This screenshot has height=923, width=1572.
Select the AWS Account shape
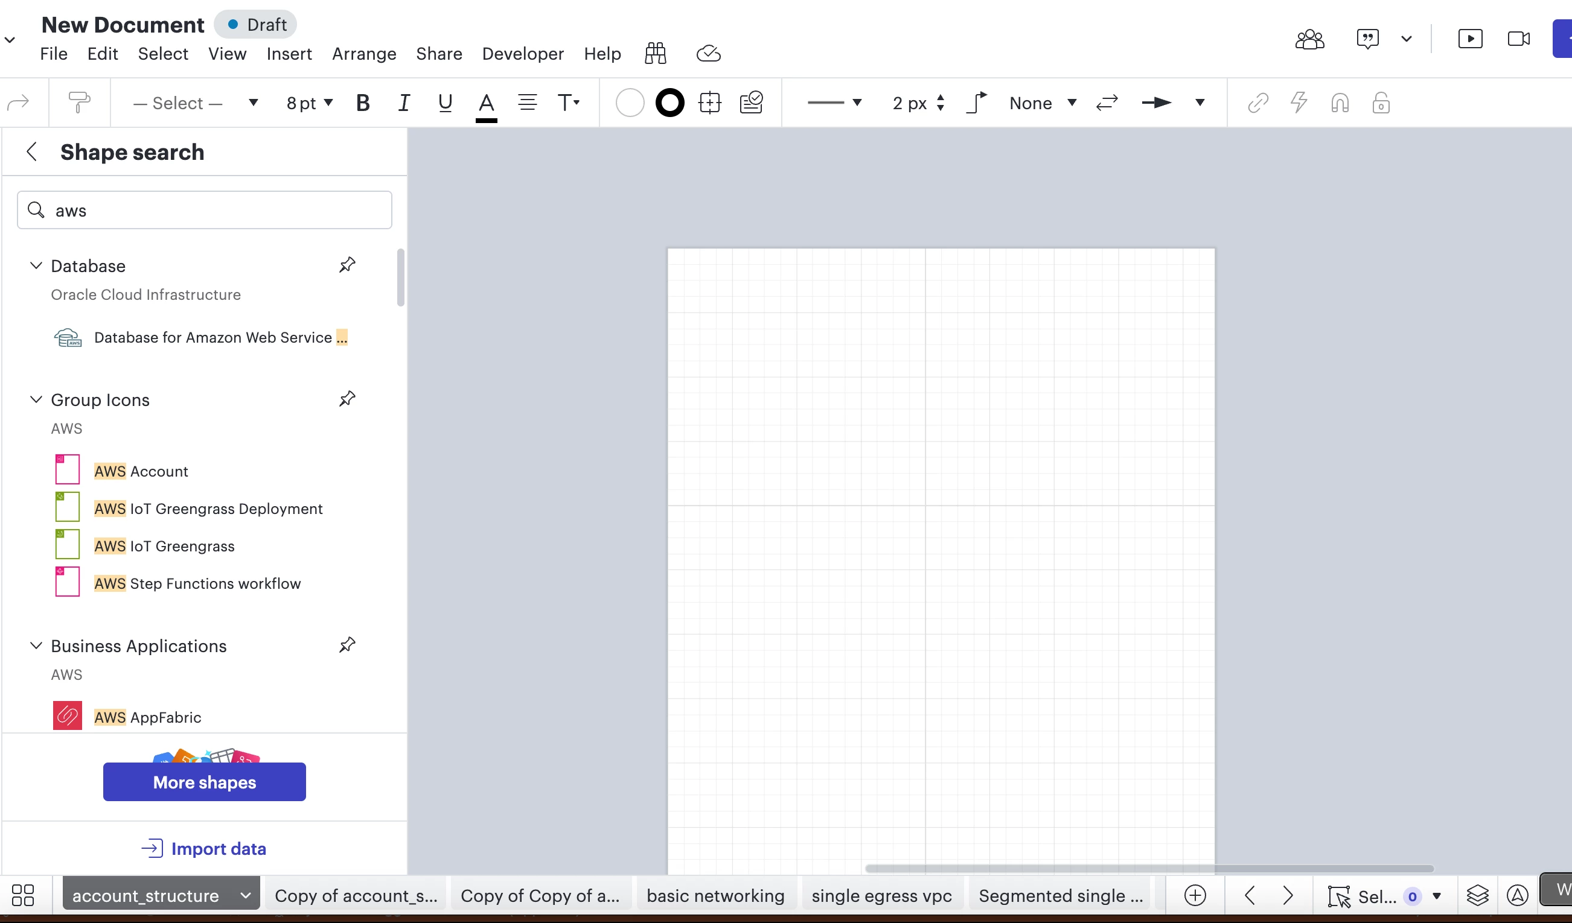(122, 471)
